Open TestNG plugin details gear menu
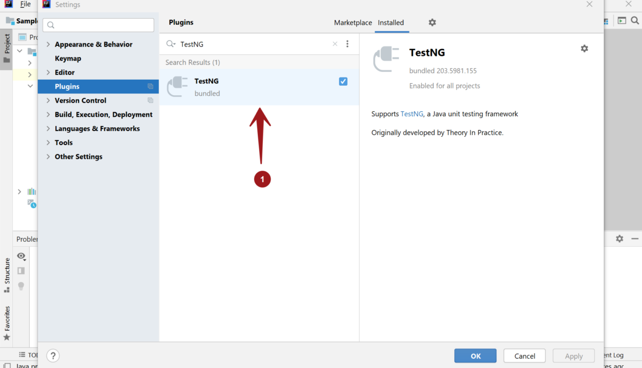The height and width of the screenshot is (368, 642). click(584, 49)
